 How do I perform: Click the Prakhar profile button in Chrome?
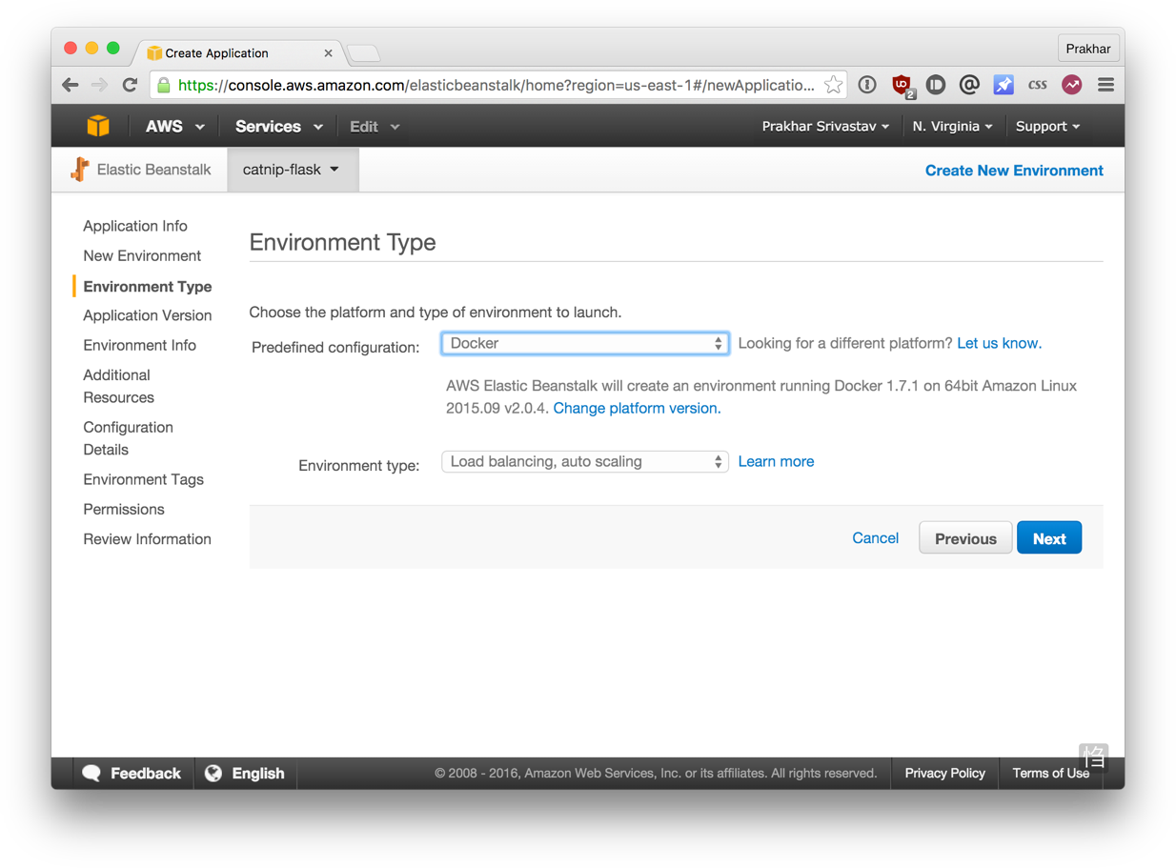click(x=1087, y=49)
